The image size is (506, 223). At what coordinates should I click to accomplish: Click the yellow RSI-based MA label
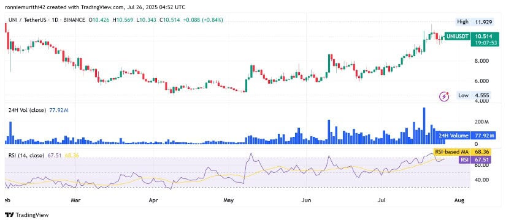[x=451, y=152]
